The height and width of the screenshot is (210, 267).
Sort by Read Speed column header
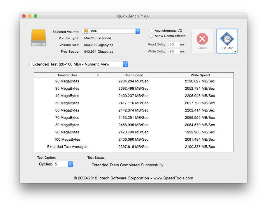tap(134, 75)
